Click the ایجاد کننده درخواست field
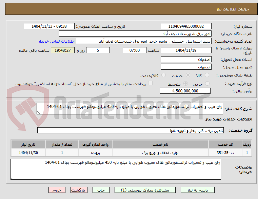Viewport: 258px width, 199px height. (x=144, y=41)
